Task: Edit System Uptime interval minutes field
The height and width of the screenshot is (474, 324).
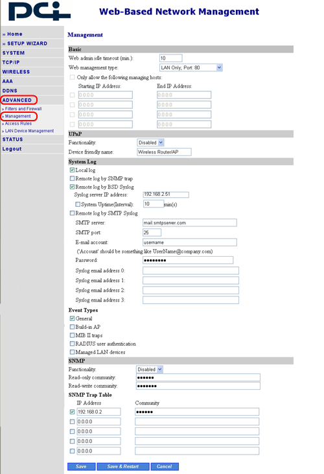Action: coord(154,204)
